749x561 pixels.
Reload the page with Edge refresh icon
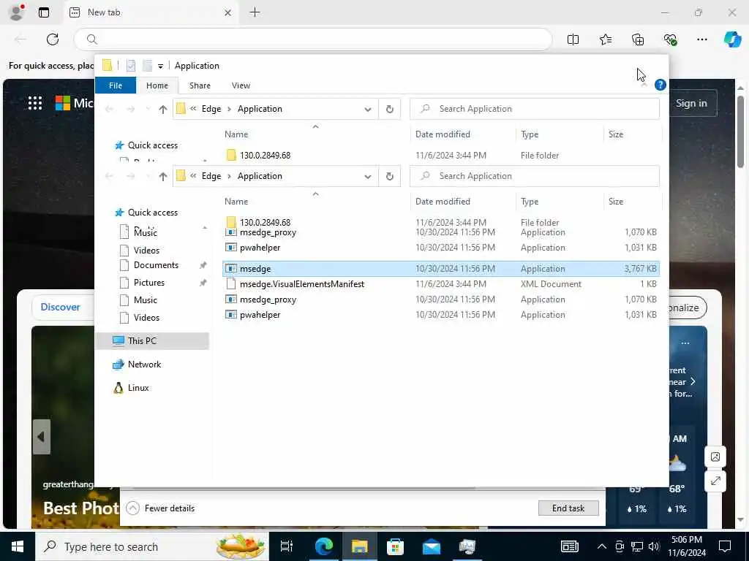[x=53, y=39]
